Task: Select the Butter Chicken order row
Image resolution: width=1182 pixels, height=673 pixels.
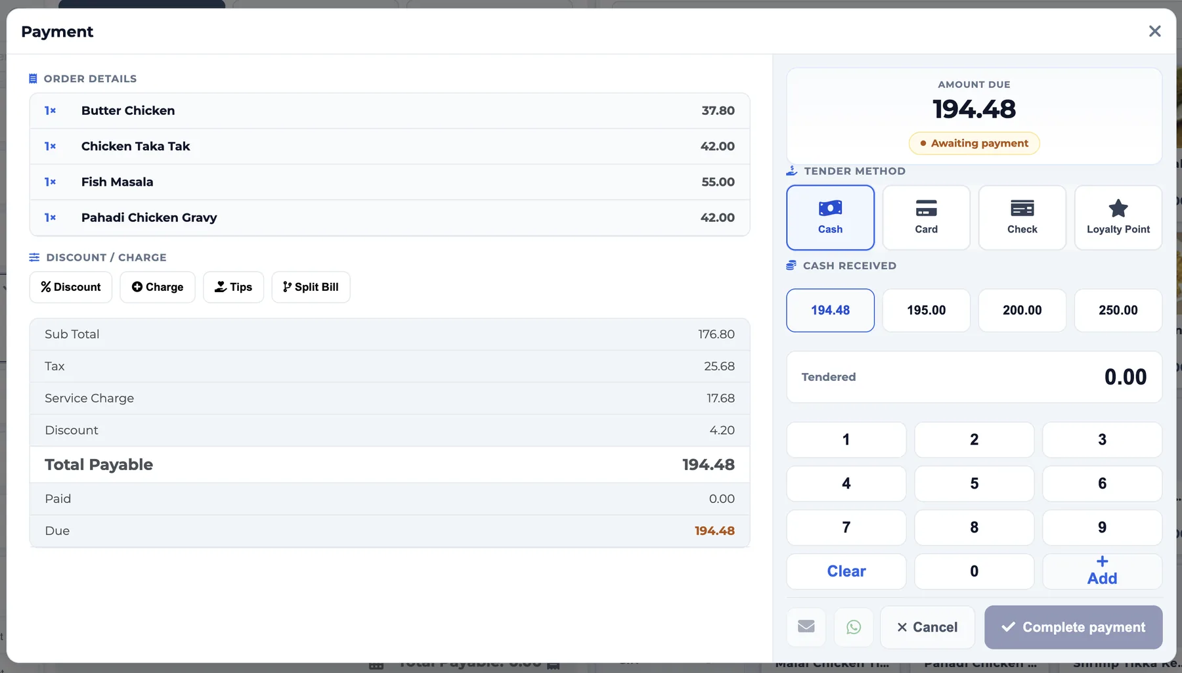Action: click(x=389, y=110)
